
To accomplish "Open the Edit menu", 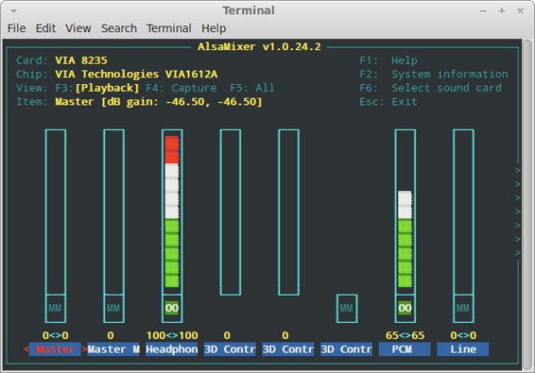I will coord(46,28).
